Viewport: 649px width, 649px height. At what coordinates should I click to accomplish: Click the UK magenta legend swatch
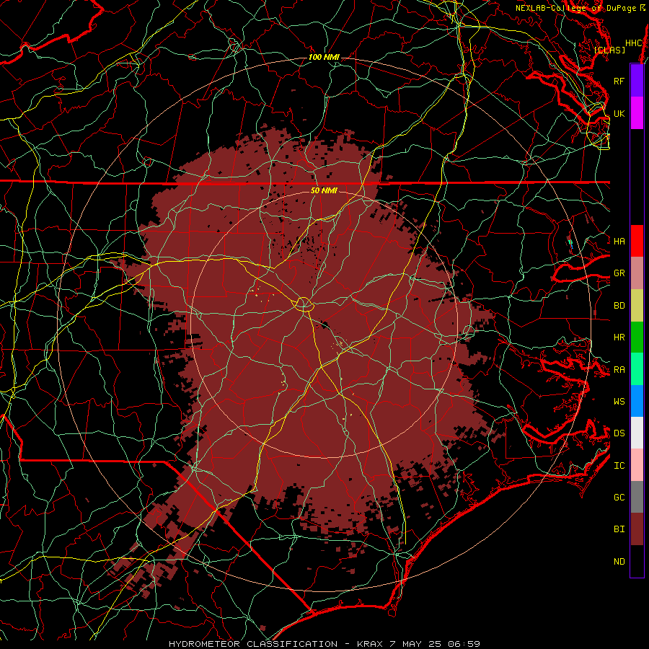click(637, 113)
